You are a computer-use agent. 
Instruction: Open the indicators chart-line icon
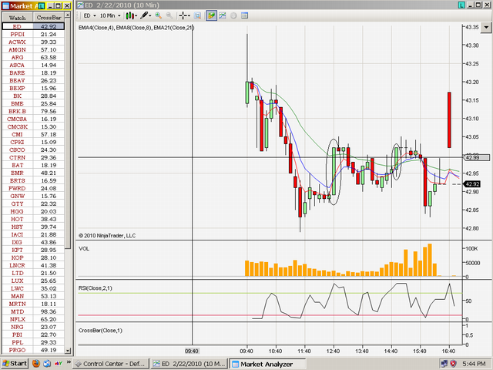pyautogui.click(x=223, y=15)
